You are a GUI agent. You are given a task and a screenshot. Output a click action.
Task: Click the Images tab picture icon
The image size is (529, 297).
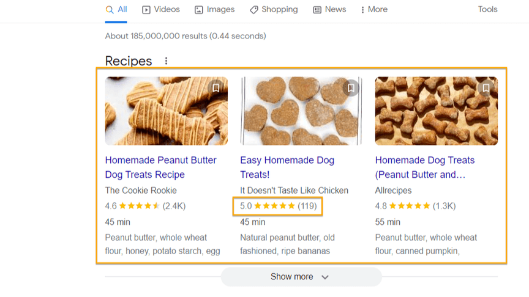coord(199,10)
